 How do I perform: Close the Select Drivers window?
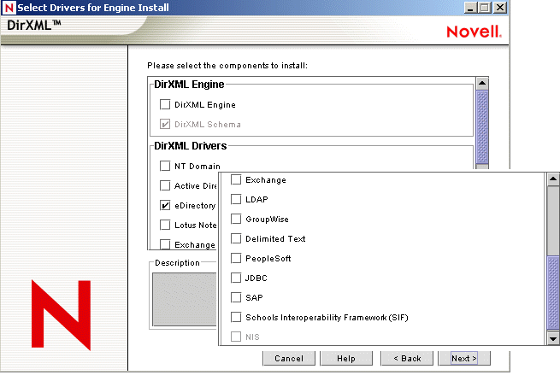tap(500, 8)
